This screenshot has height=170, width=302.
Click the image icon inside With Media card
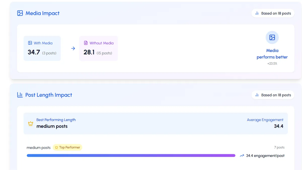[30, 43]
